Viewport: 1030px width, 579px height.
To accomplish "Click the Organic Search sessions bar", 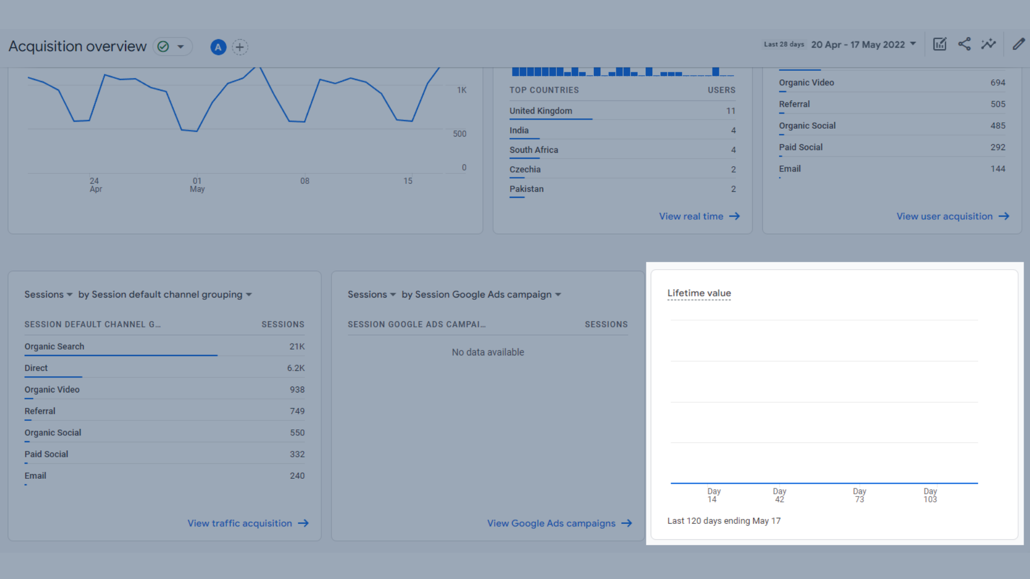I will pyautogui.click(x=121, y=355).
